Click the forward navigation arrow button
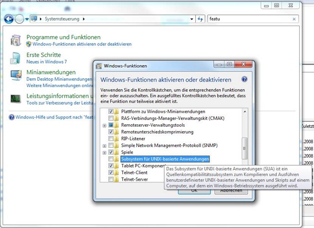 pos(20,19)
